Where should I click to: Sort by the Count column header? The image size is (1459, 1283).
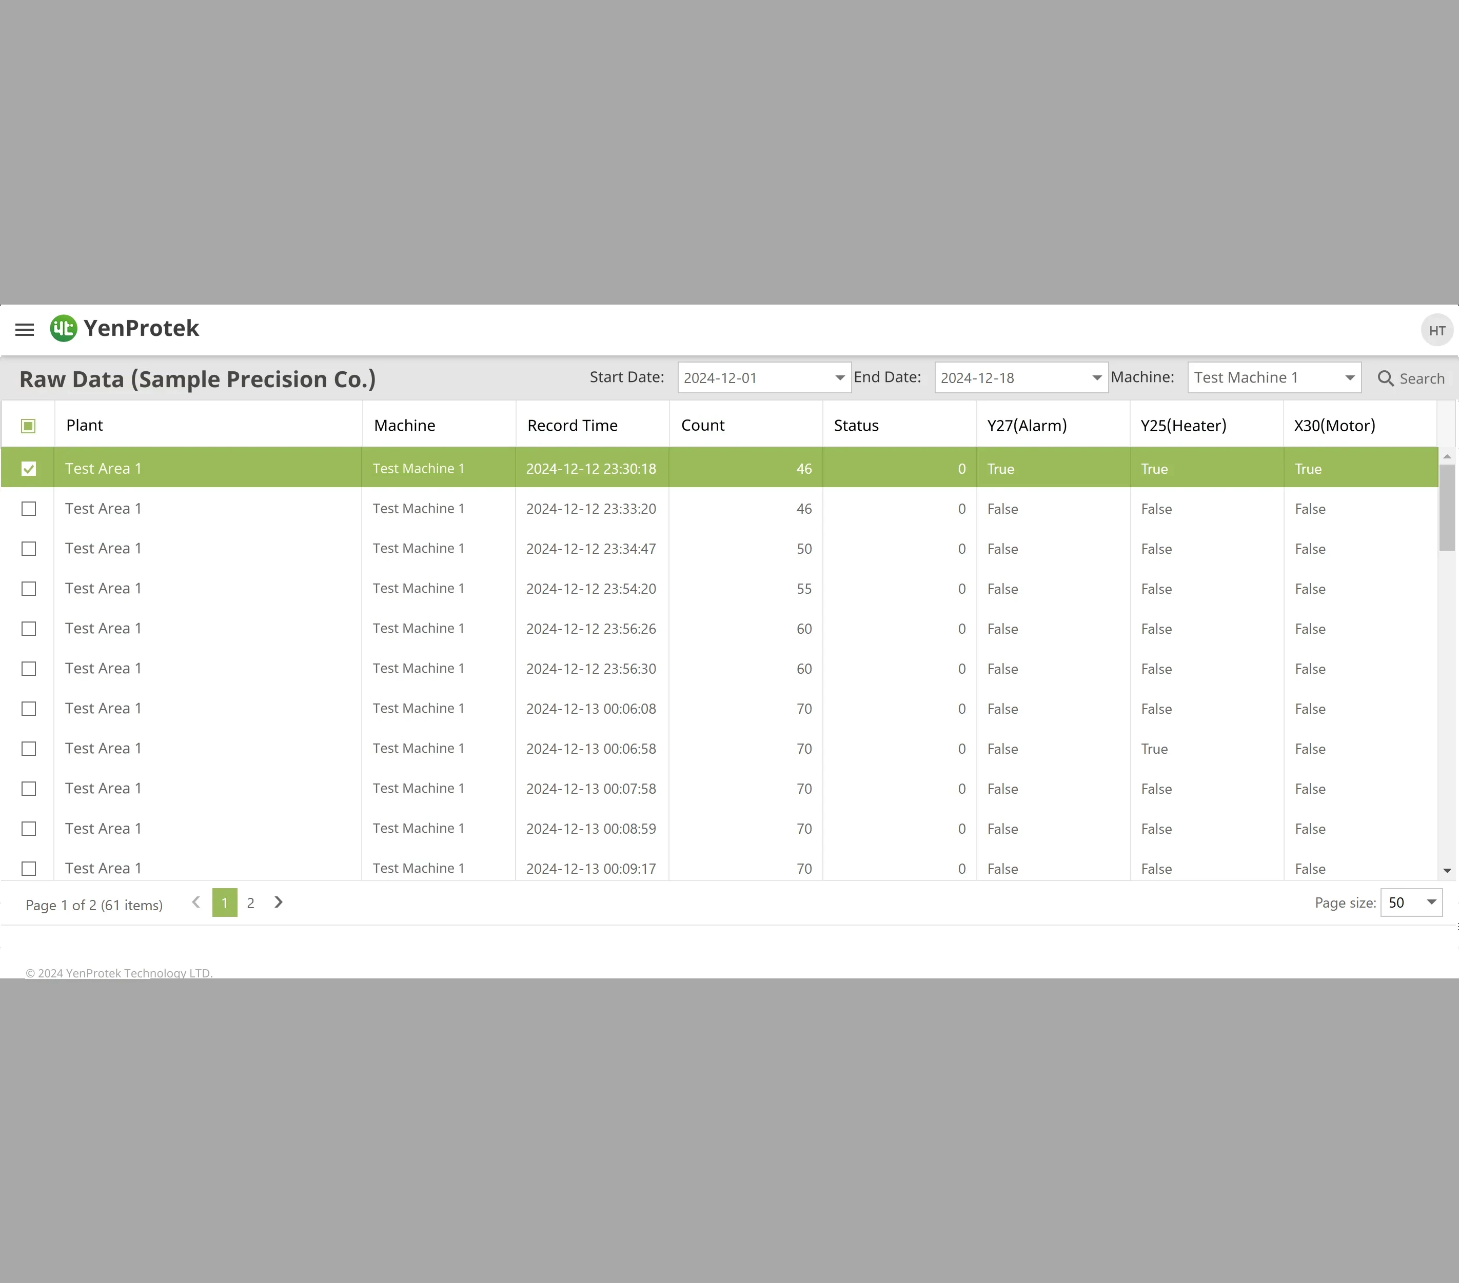pos(746,425)
